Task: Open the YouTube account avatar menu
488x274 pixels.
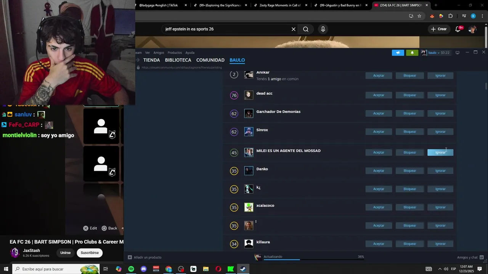Action: pos(472,29)
